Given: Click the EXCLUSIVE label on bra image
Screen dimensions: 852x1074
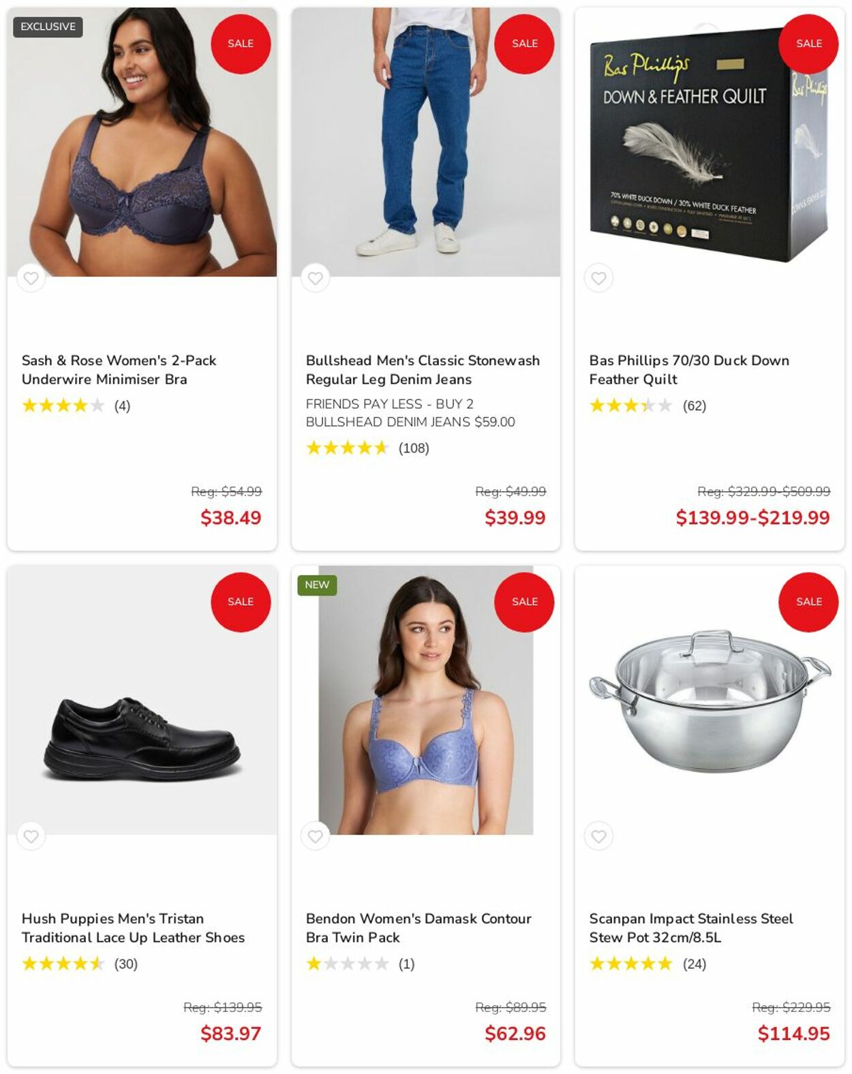Looking at the screenshot, I should click(x=48, y=27).
